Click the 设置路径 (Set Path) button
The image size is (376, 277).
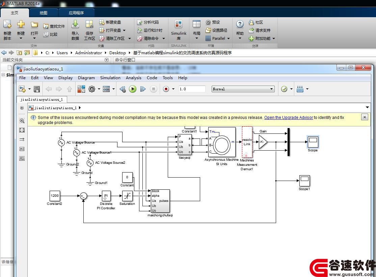[216, 30]
